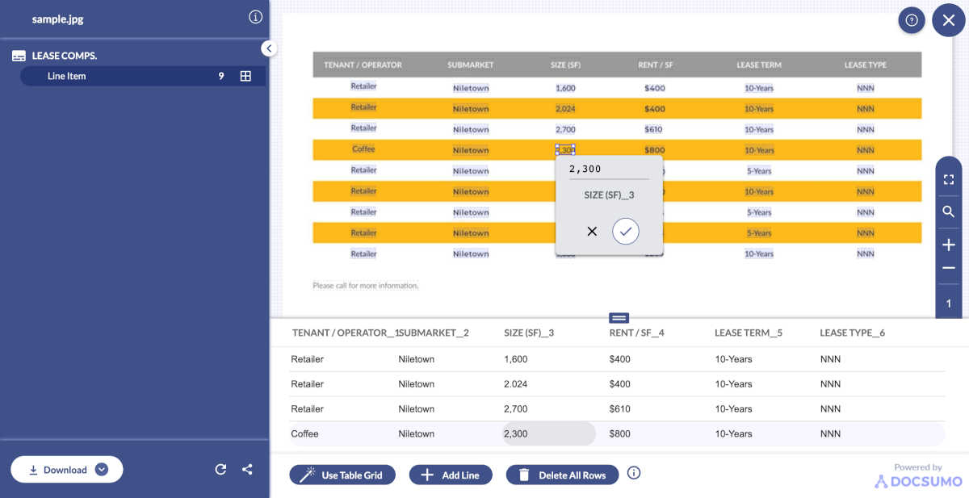Close the document viewer with the X
Screen dimensions: 969x498
coord(949,20)
